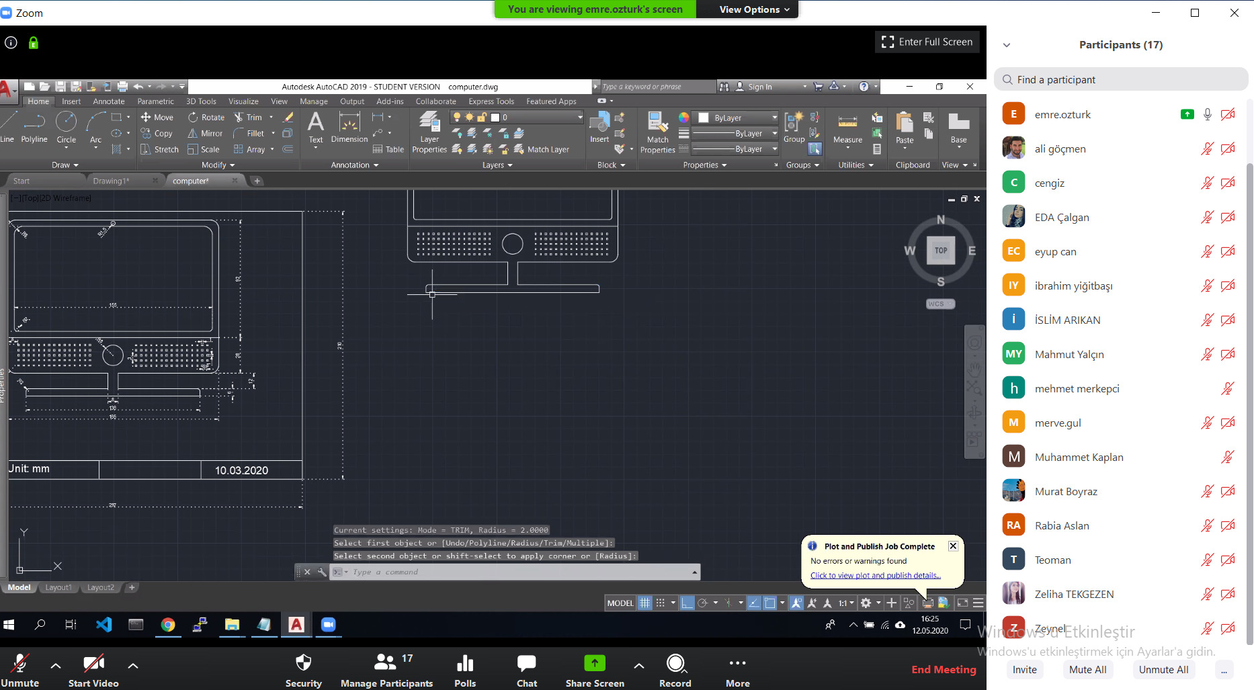Viewport: 1254px width, 690px height.
Task: Toggle snap mode in AutoCAD status bar
Action: click(661, 603)
